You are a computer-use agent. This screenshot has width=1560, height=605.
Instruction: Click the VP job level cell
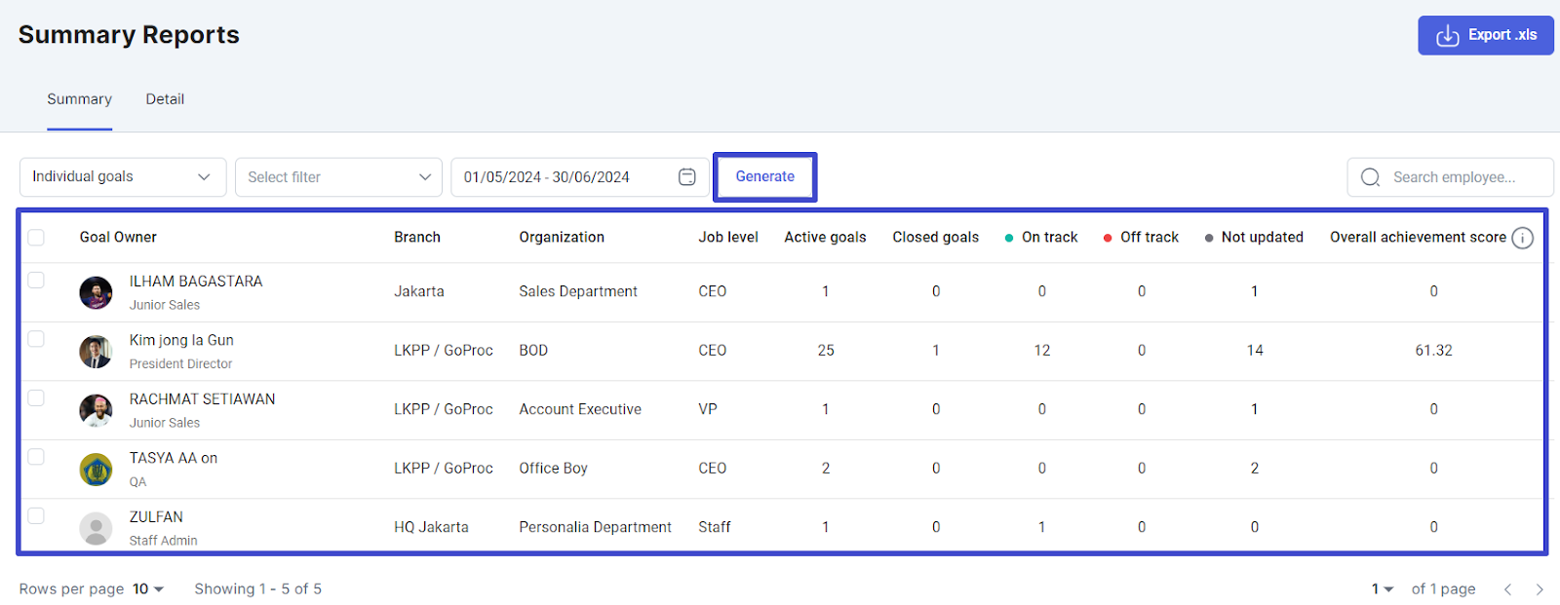click(708, 409)
